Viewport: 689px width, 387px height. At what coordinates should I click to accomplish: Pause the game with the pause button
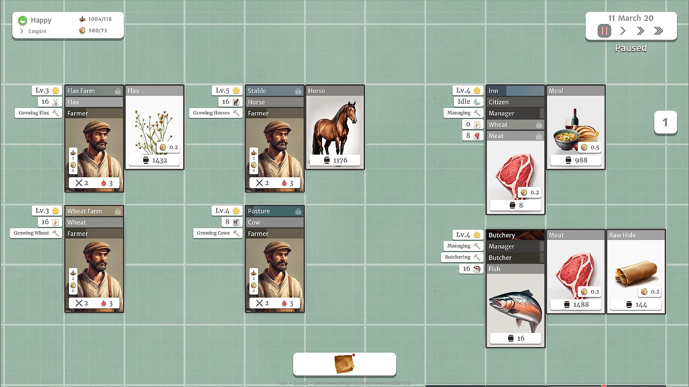tap(604, 31)
